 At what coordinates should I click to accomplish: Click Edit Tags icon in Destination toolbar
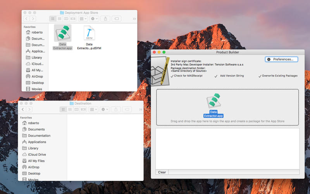coord(127,110)
